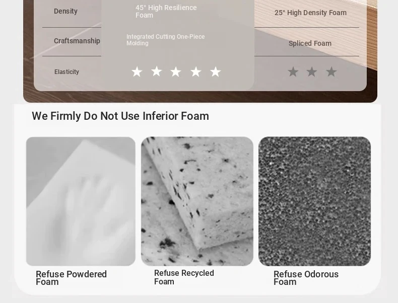
Task: Select the third white star rating
Action: (x=176, y=72)
